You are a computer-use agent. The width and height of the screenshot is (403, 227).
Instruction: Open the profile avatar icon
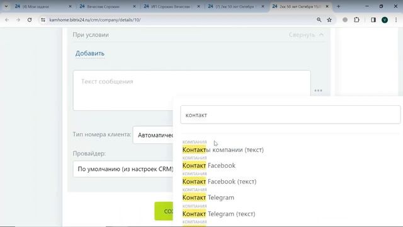385,20
